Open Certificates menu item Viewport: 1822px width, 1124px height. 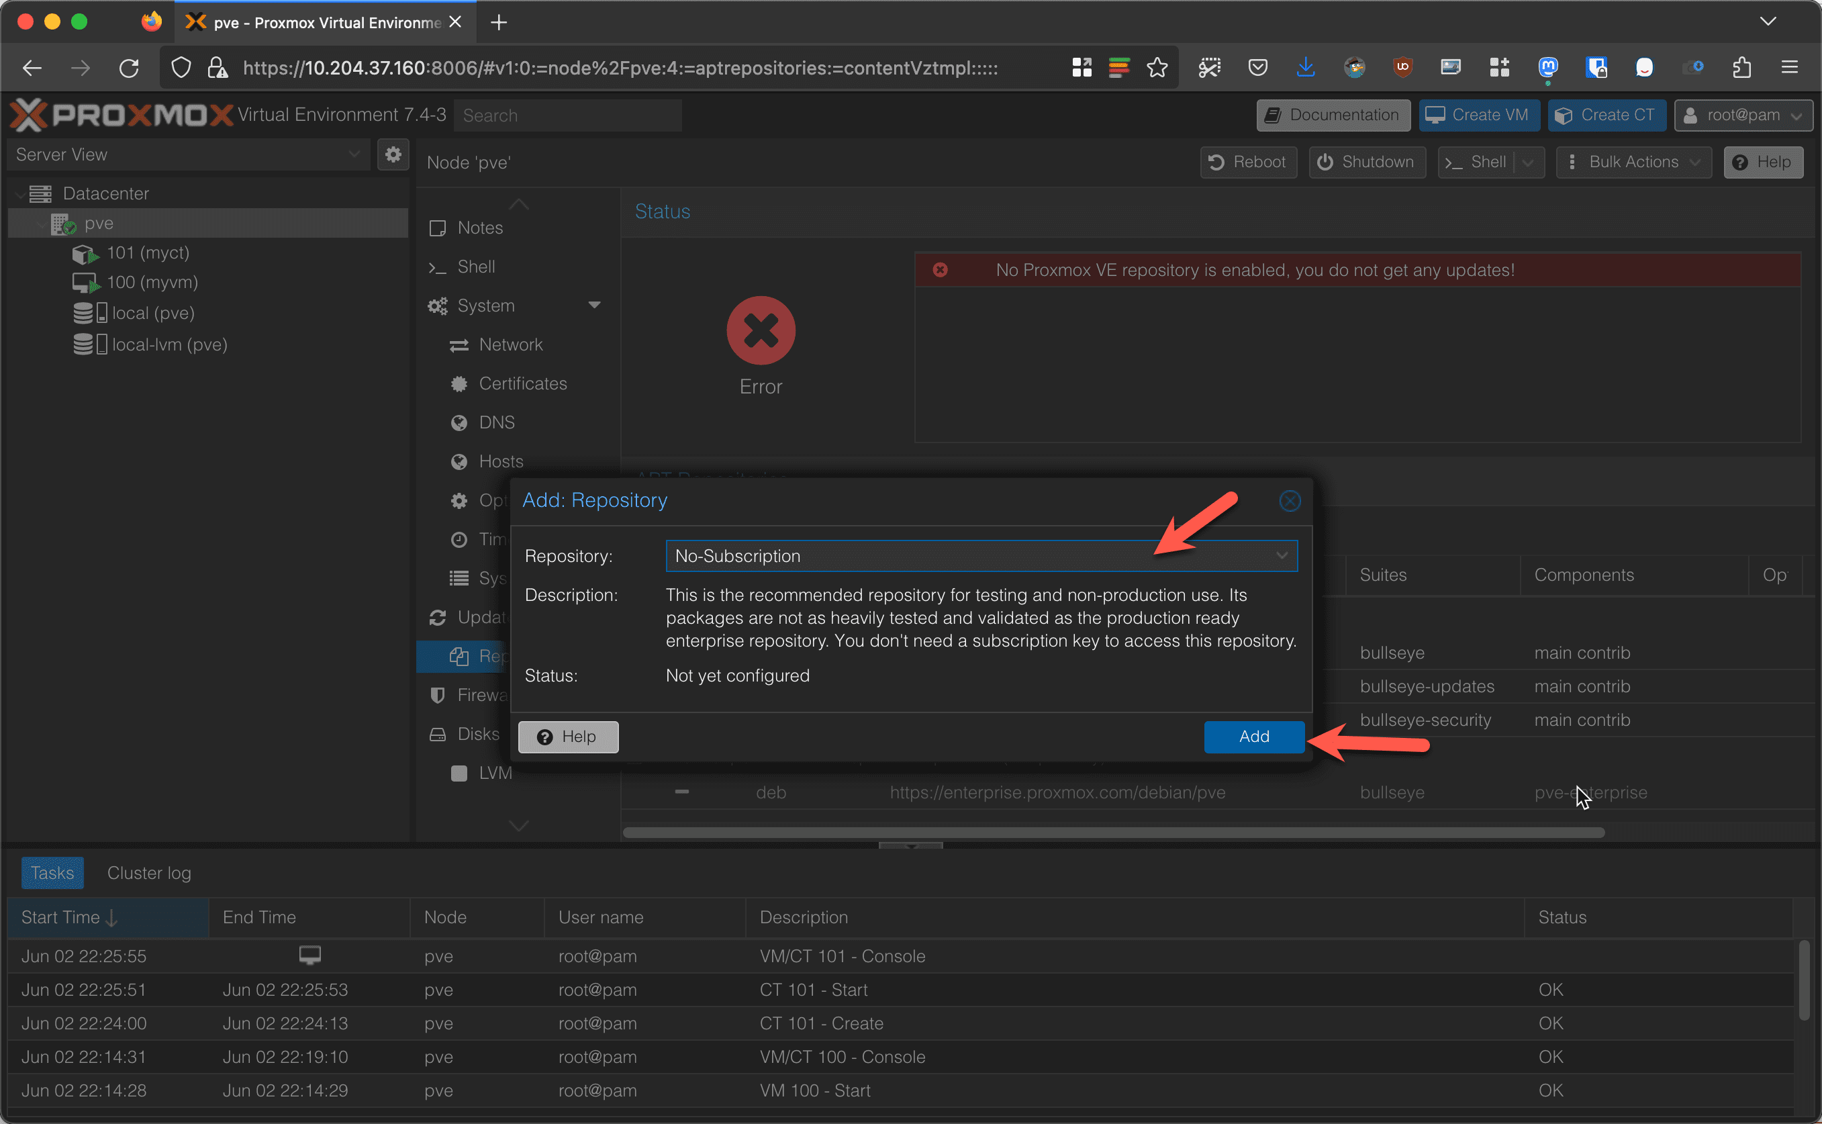522,383
